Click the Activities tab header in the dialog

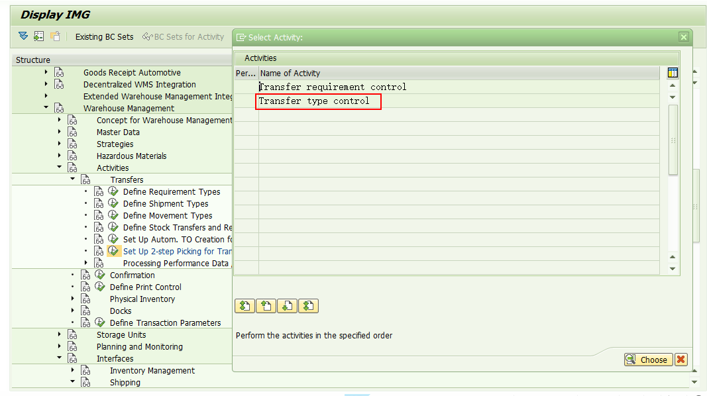tap(260, 58)
